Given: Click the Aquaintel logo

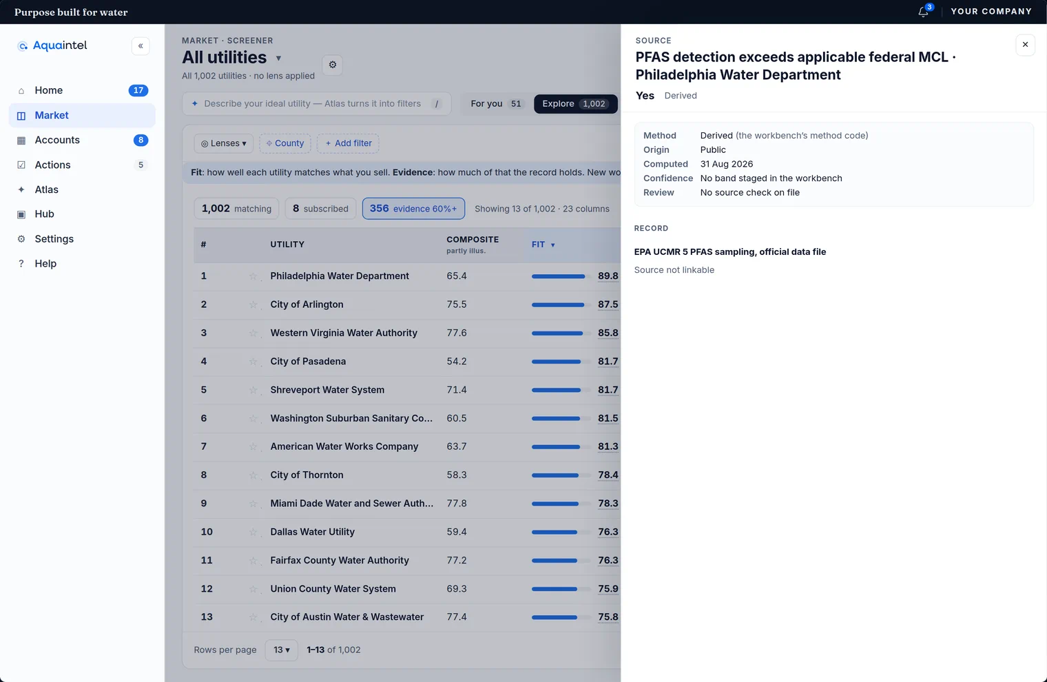Looking at the screenshot, I should [x=52, y=45].
